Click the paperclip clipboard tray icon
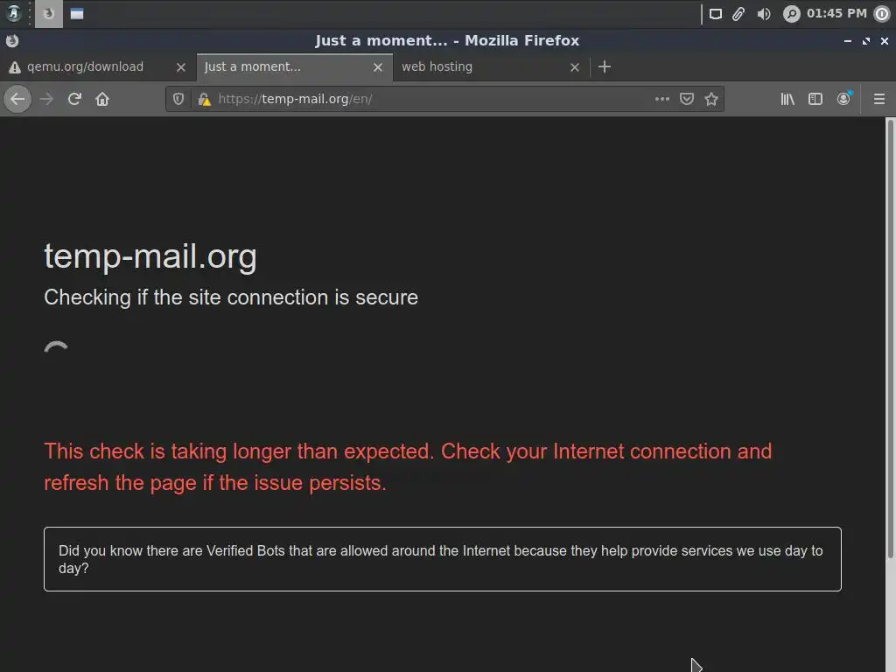 pos(738,14)
